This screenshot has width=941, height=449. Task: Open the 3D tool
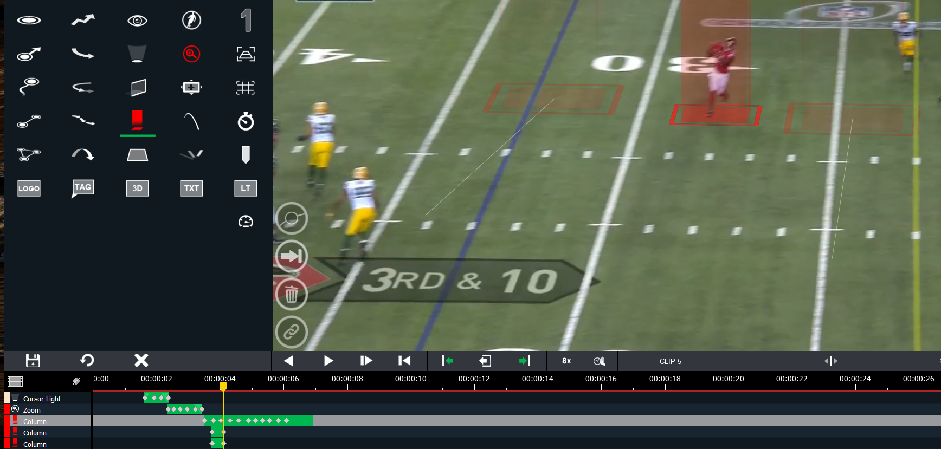coord(137,188)
